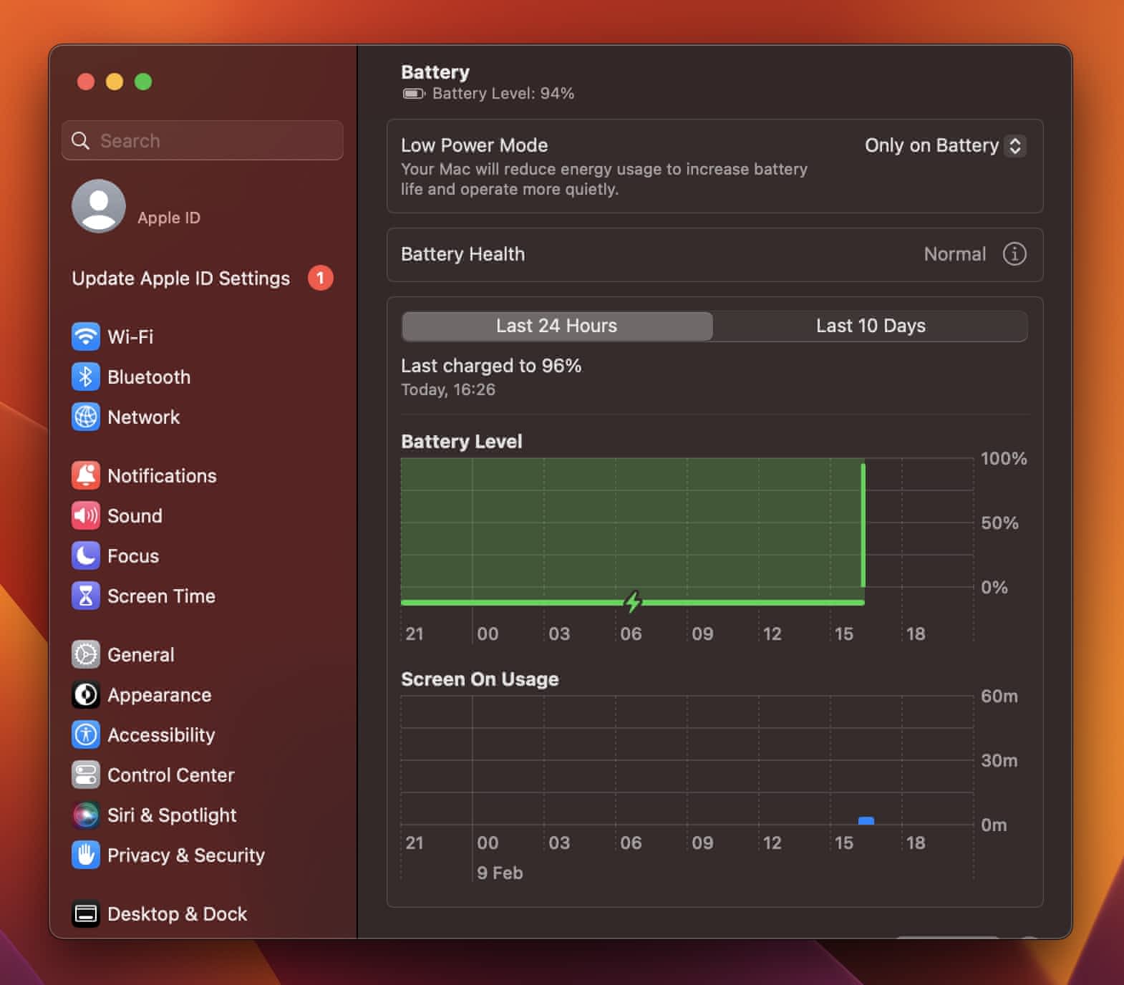The image size is (1124, 985).
Task: Switch to Last 10 Days tab
Action: pos(871,326)
